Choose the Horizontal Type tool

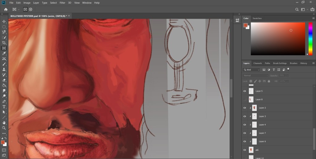click(4, 107)
